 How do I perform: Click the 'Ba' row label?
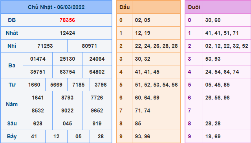12,65
